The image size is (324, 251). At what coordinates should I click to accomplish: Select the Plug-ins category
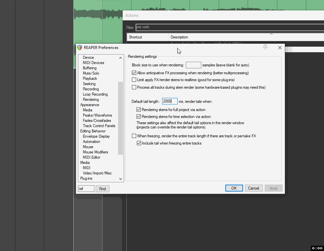(86, 178)
